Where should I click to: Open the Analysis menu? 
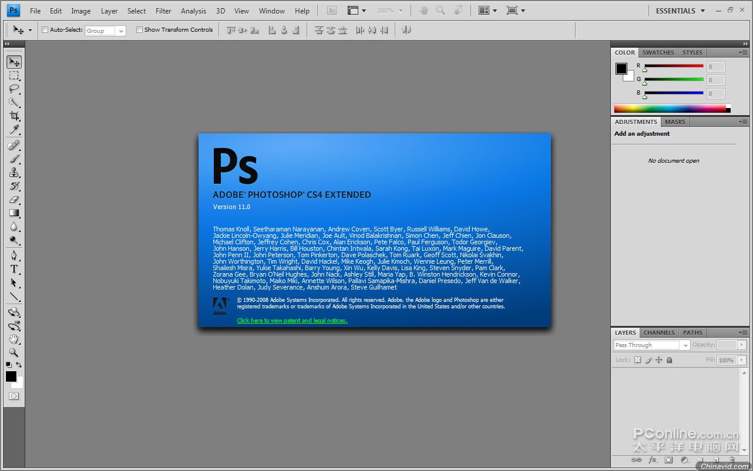tap(193, 11)
